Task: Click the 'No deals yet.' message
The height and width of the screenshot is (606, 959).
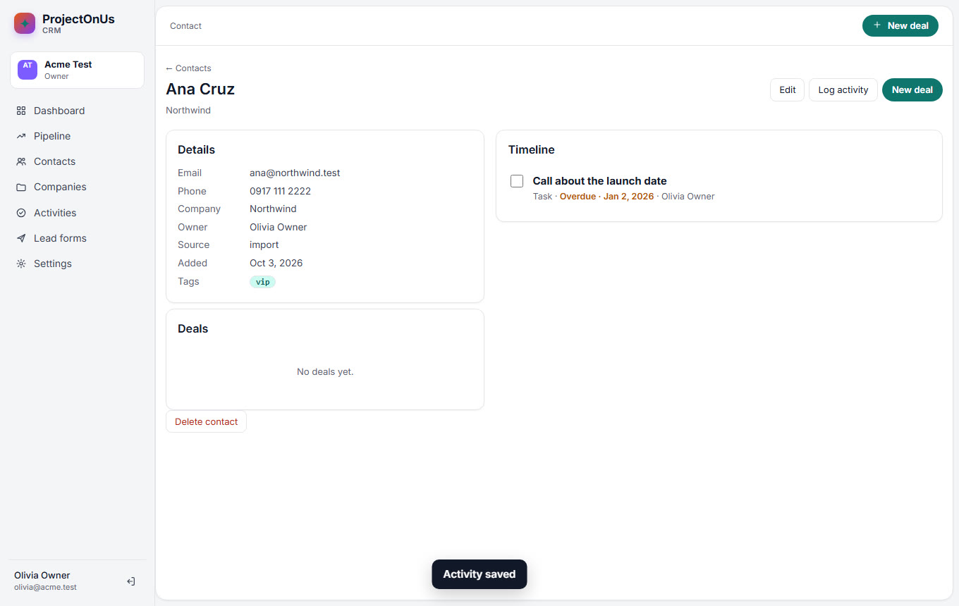Action: [x=325, y=371]
